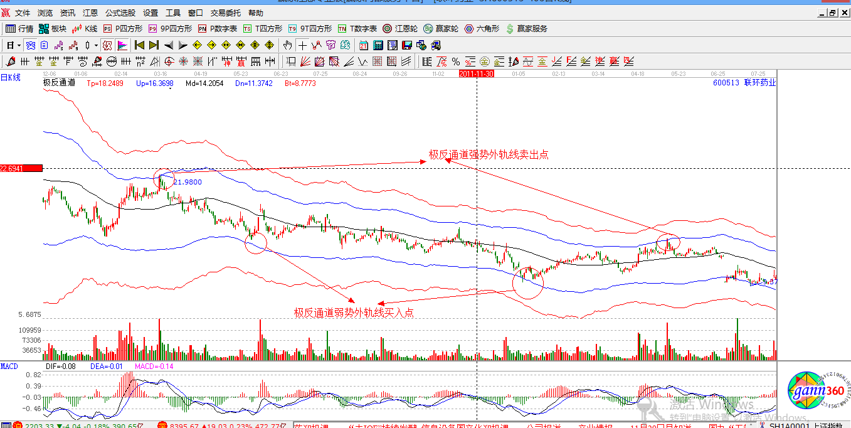Image resolution: width=851 pixels, height=428 pixels.
Task: Toggle the highlighted red pattern toolbar button
Action: (107, 45)
